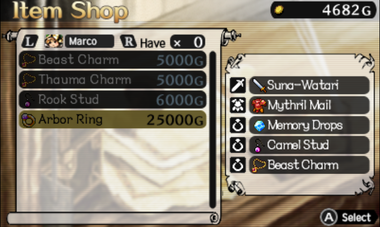This screenshot has width=380, height=227.
Task: Select Beast Charm in shop list
Action: (113, 60)
